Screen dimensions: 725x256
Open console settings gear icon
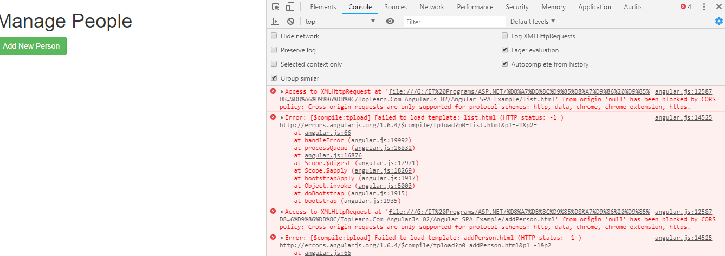[x=718, y=22]
